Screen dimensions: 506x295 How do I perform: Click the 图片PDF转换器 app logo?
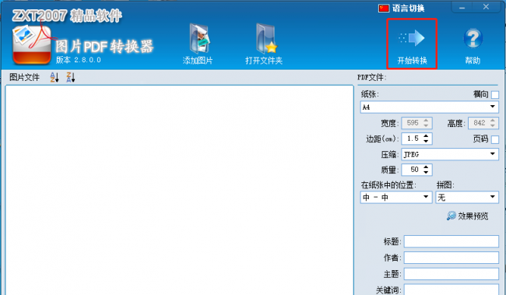pyautogui.click(x=32, y=44)
